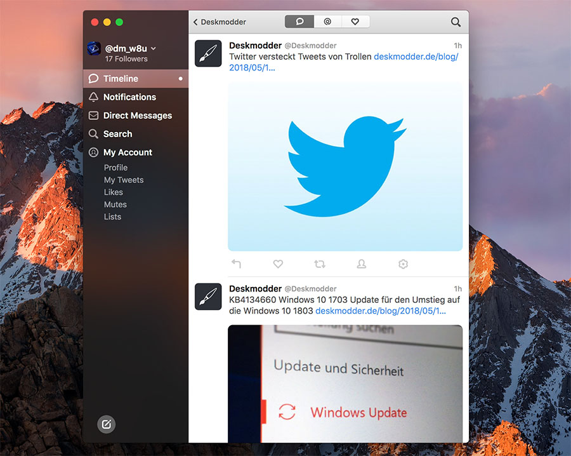Close the Twitter client window
Screen dimensions: 571x456
pos(95,22)
